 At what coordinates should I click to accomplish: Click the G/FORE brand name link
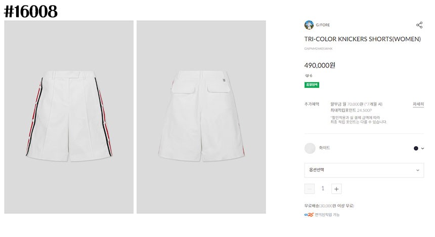tap(323, 25)
